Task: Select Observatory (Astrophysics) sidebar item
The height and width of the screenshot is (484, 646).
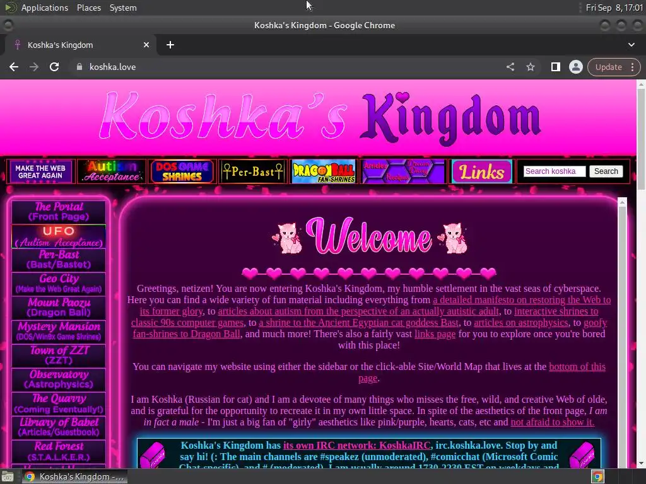Action: click(x=59, y=379)
